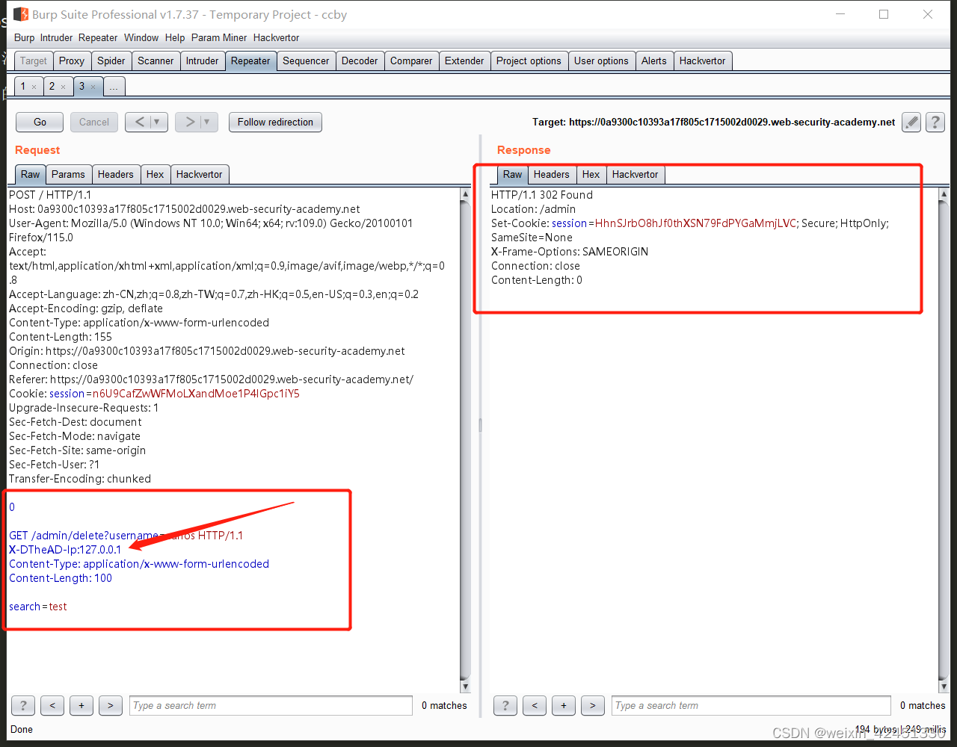Screen dimensions: 957x747
Task: Open the Param Miner menu
Action: click(x=220, y=37)
